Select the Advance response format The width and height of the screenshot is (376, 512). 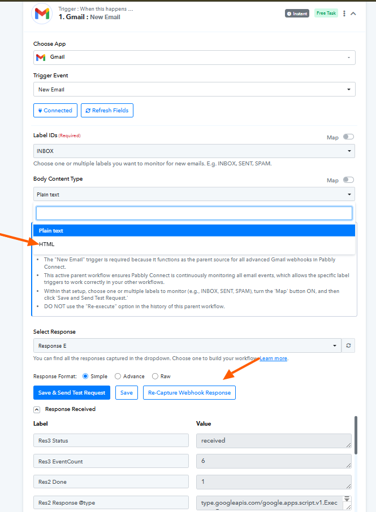click(118, 376)
